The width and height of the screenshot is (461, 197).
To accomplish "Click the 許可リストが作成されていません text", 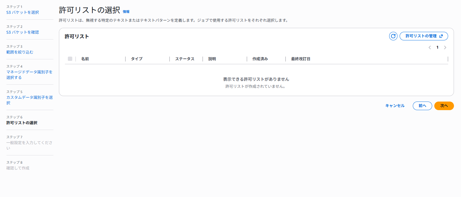I will click(x=256, y=87).
